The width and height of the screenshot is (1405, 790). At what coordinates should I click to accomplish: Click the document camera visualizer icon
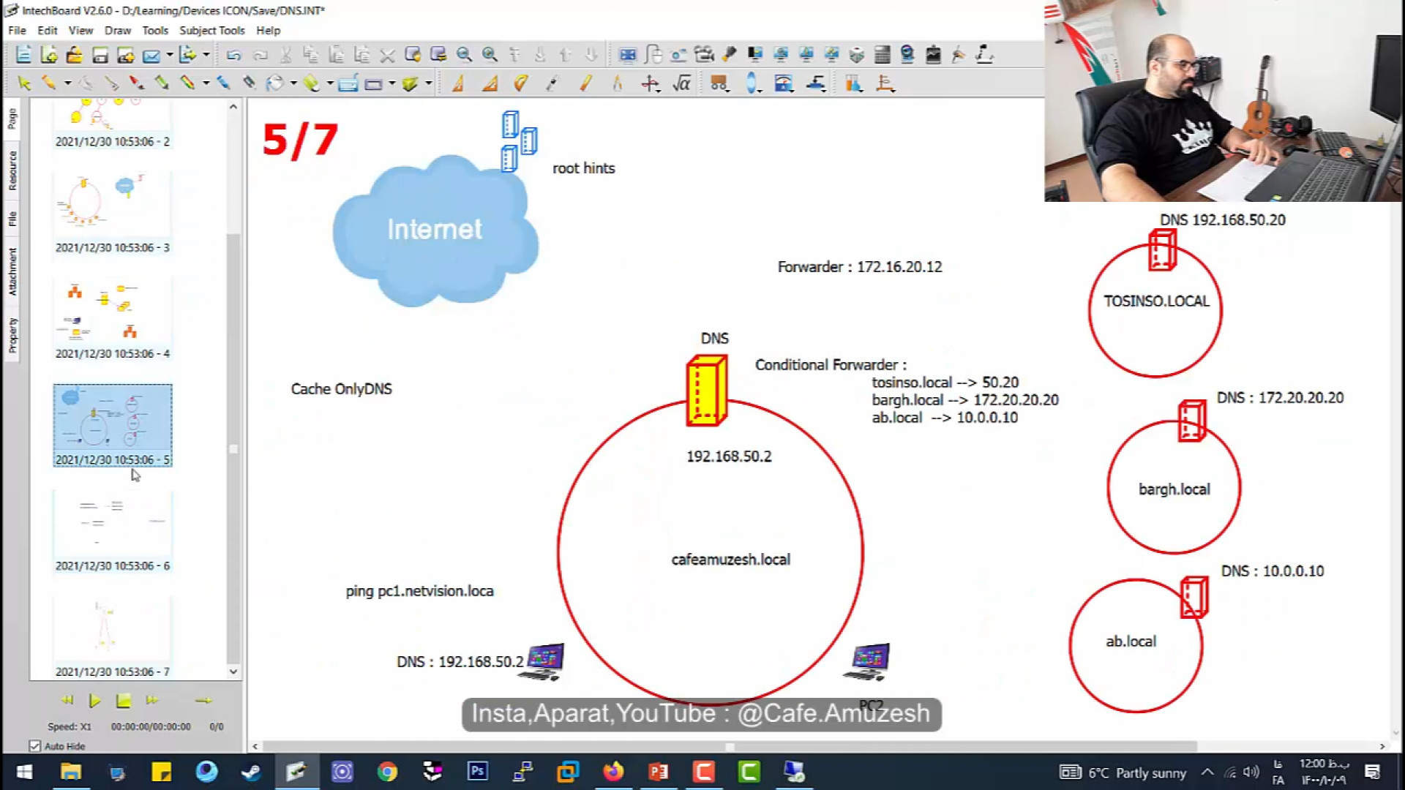click(985, 55)
